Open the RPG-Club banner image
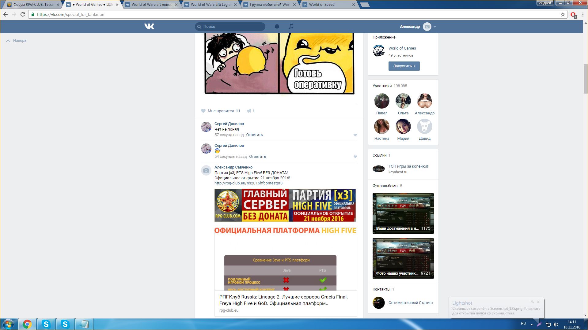Screen dimensions: 588x330 pos(285,205)
